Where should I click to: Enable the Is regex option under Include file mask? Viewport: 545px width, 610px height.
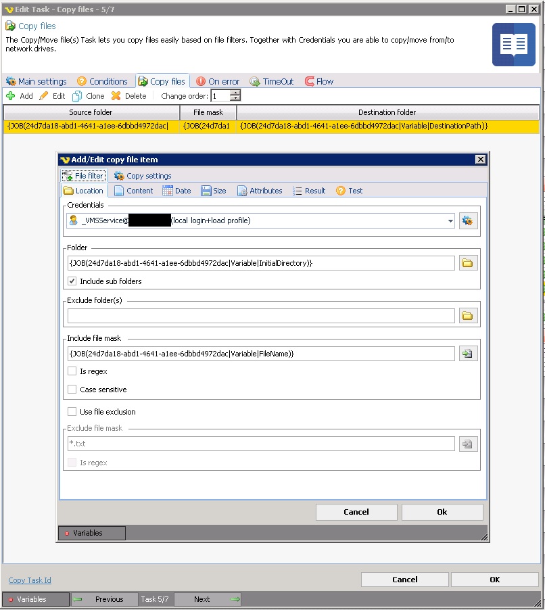pos(72,371)
